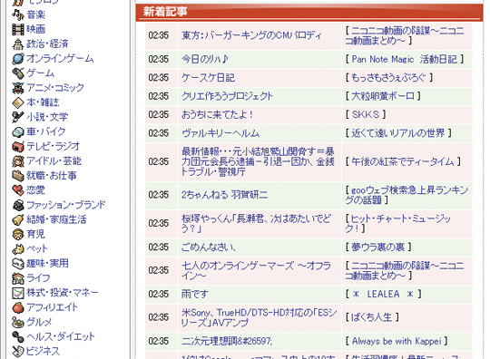Open the article 雨です
This screenshot has height=359, width=490.
tap(195, 294)
